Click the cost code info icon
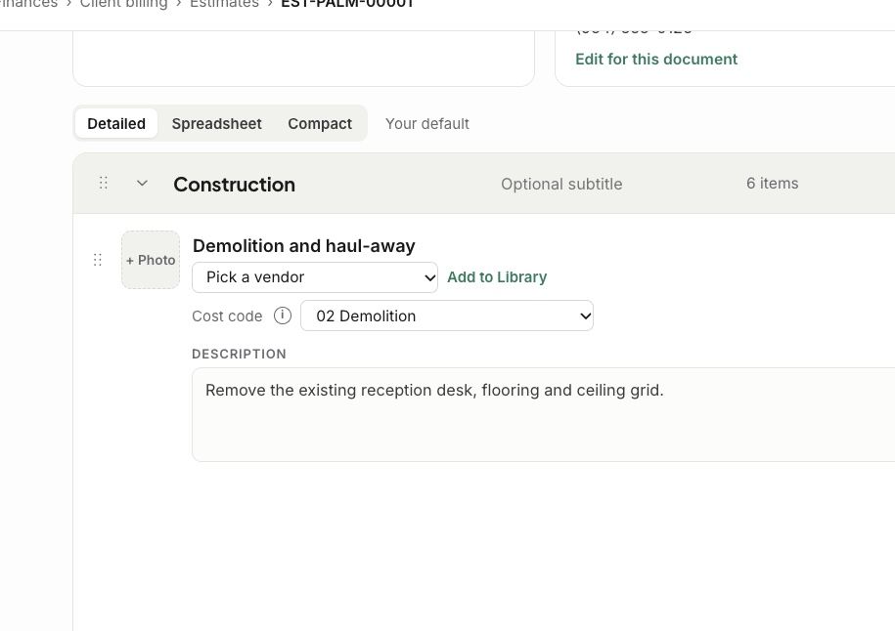Viewport: 895px width, 631px height. pyautogui.click(x=283, y=315)
